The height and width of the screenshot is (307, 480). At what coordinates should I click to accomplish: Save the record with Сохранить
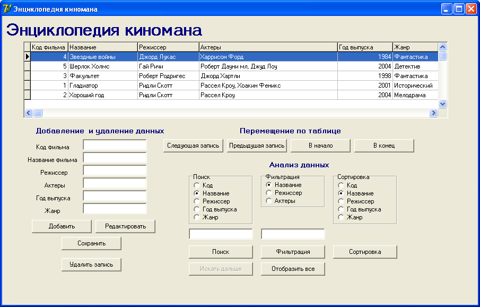tap(92, 243)
